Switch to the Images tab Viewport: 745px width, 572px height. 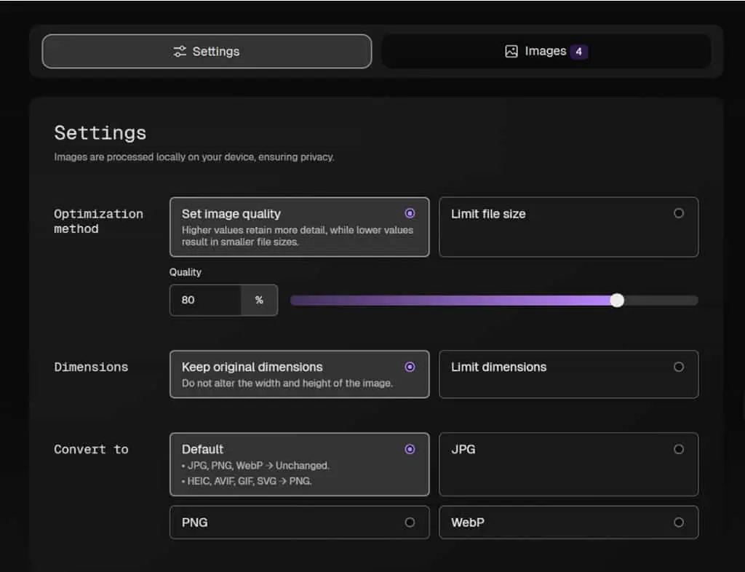coord(546,52)
